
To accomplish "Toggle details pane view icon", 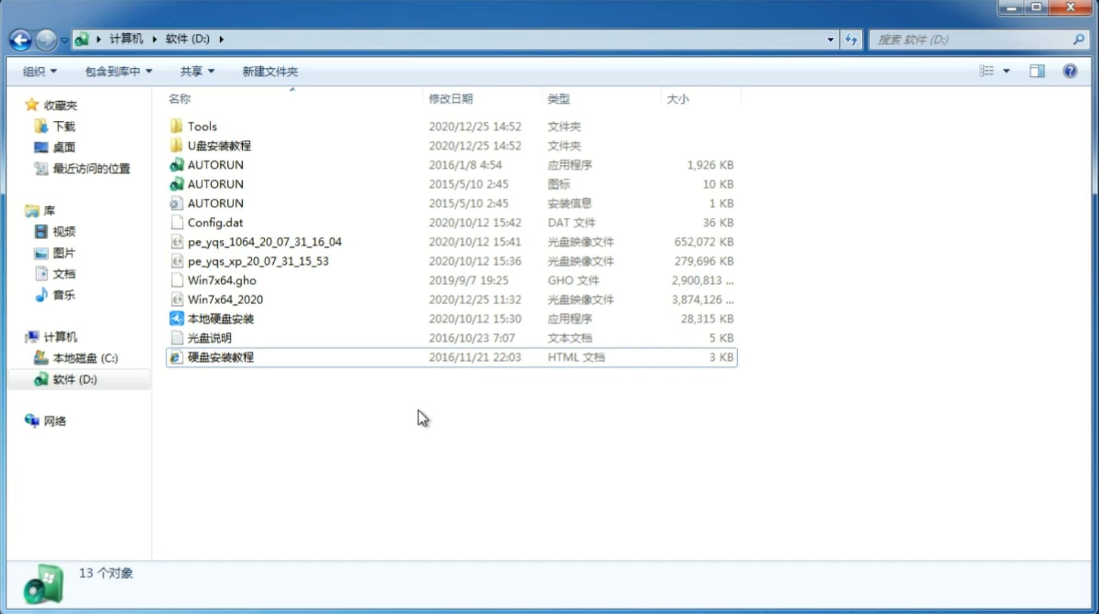I will pos(1036,71).
